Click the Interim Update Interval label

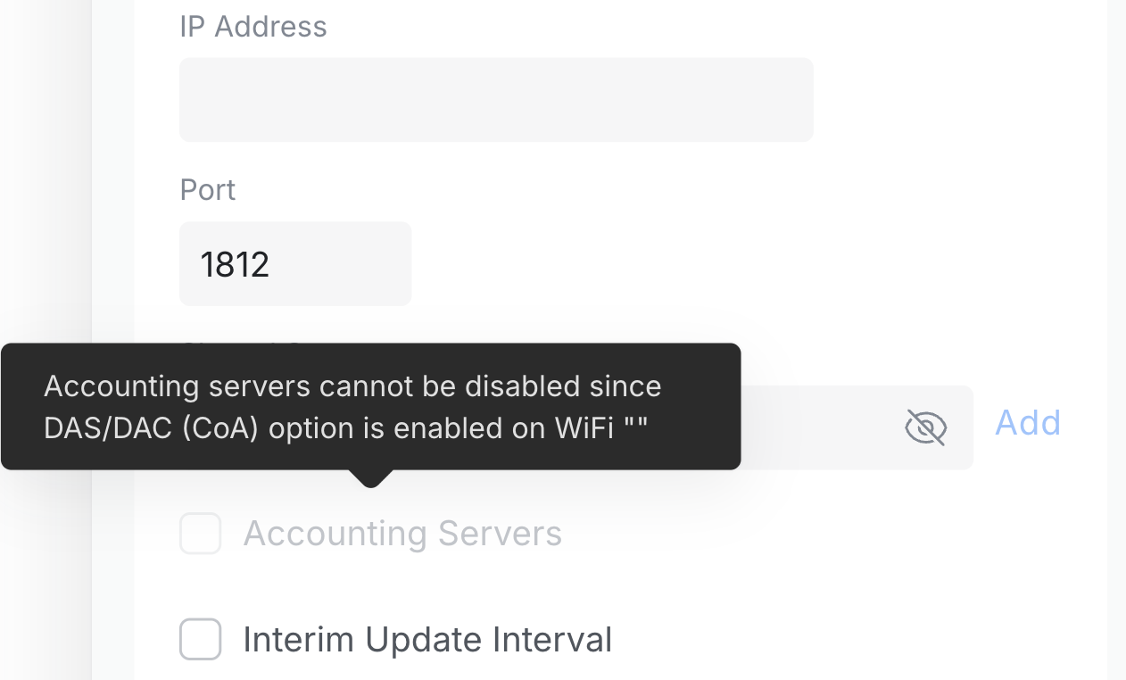pyautogui.click(x=427, y=639)
